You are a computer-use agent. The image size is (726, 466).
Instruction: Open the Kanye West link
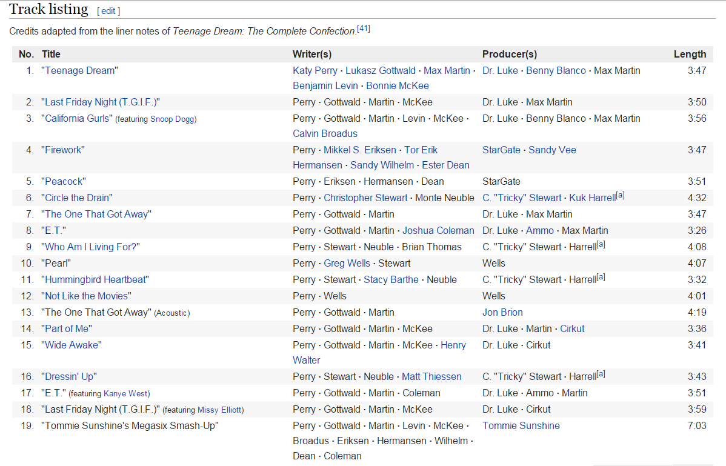(125, 393)
